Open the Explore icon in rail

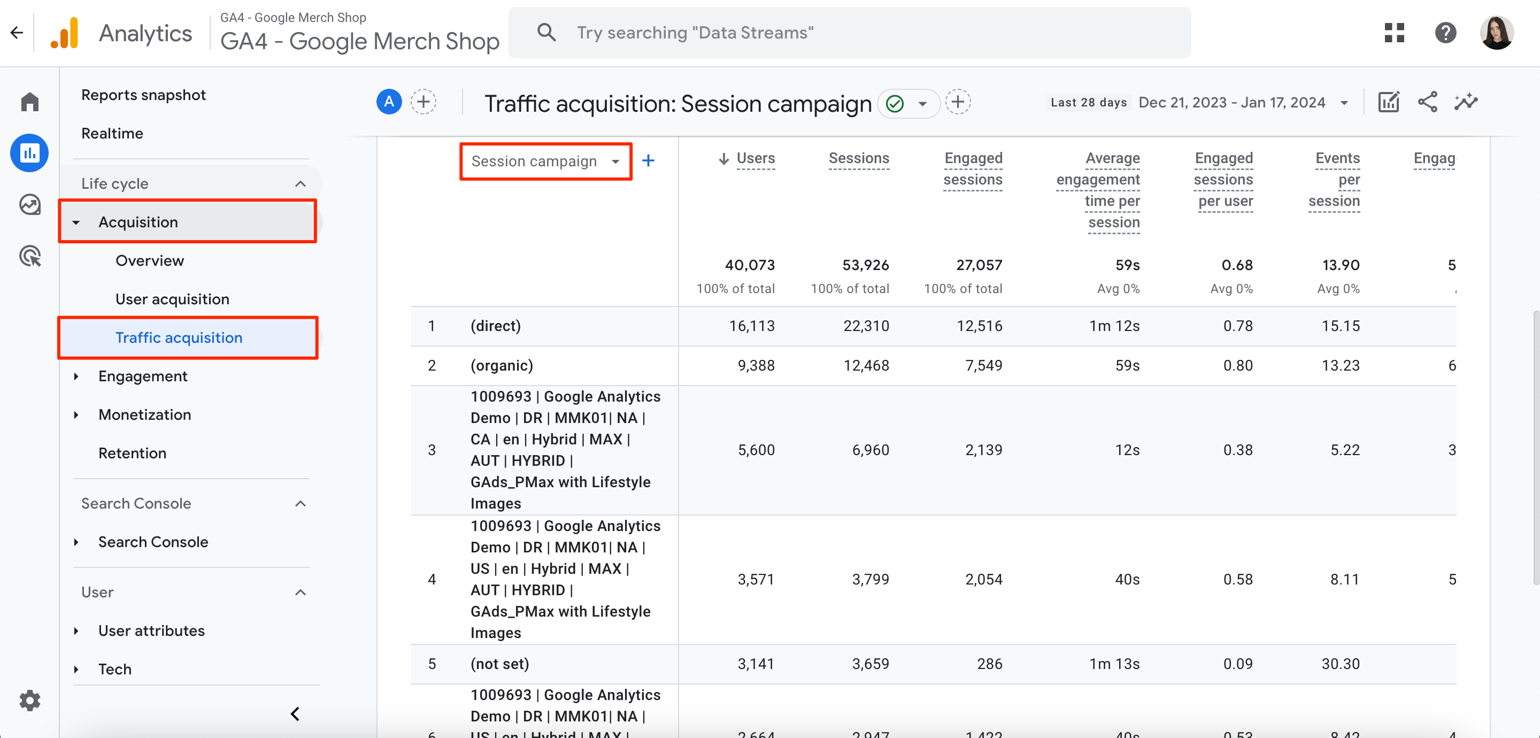pyautogui.click(x=29, y=204)
